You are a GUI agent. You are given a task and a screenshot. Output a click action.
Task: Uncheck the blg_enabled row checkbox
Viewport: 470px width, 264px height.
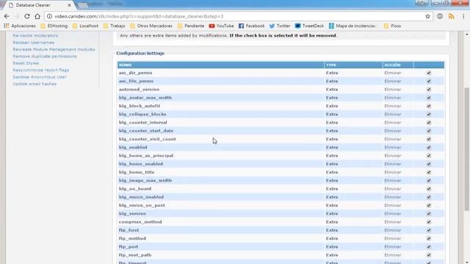(x=429, y=147)
